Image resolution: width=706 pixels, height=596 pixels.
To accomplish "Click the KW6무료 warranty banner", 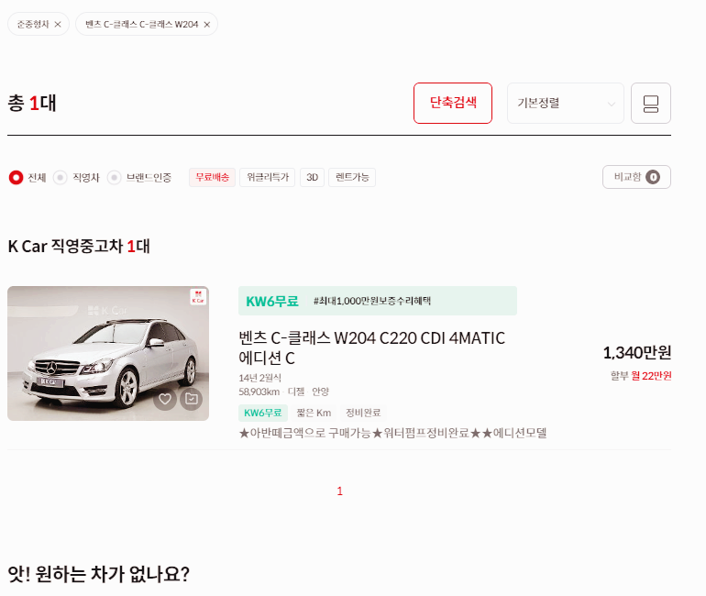I will tap(378, 301).
